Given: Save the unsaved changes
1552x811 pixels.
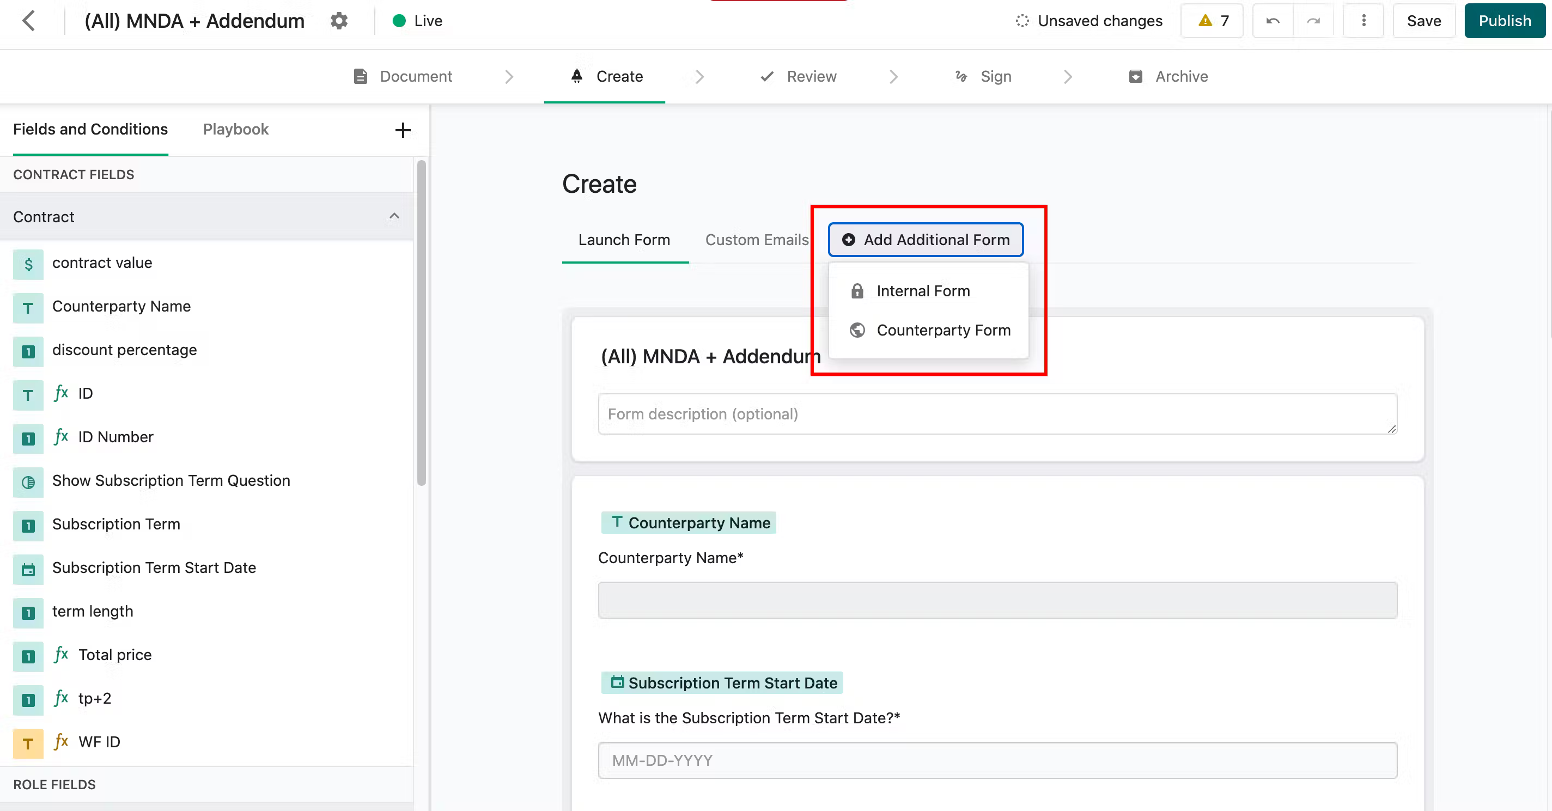Looking at the screenshot, I should [1423, 20].
